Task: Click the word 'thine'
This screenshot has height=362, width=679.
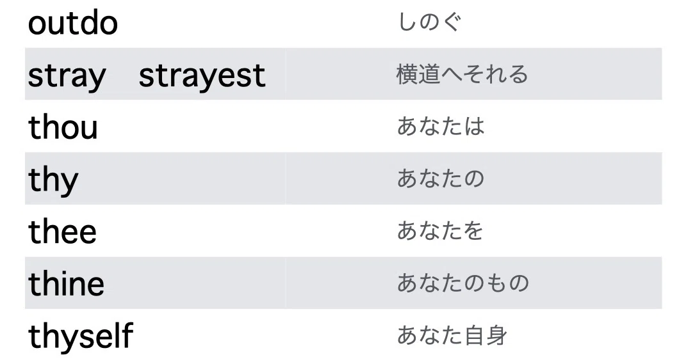Action: pos(66,283)
